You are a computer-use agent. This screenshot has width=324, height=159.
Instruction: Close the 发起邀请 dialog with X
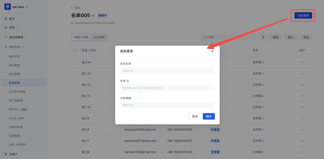212,51
